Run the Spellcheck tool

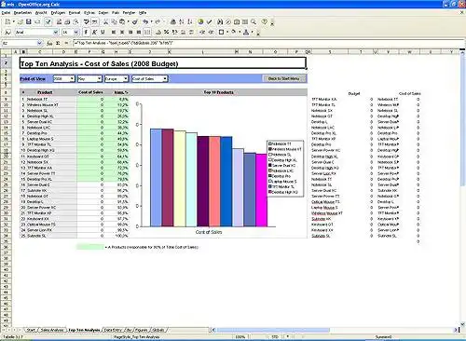point(87,21)
